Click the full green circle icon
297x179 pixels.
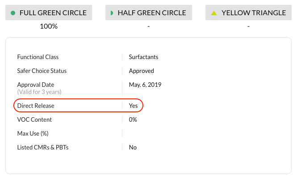pos(13,13)
